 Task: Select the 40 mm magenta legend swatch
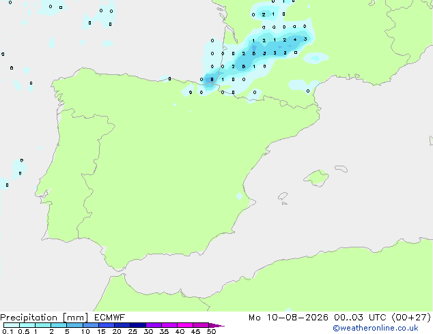(x=185, y=325)
